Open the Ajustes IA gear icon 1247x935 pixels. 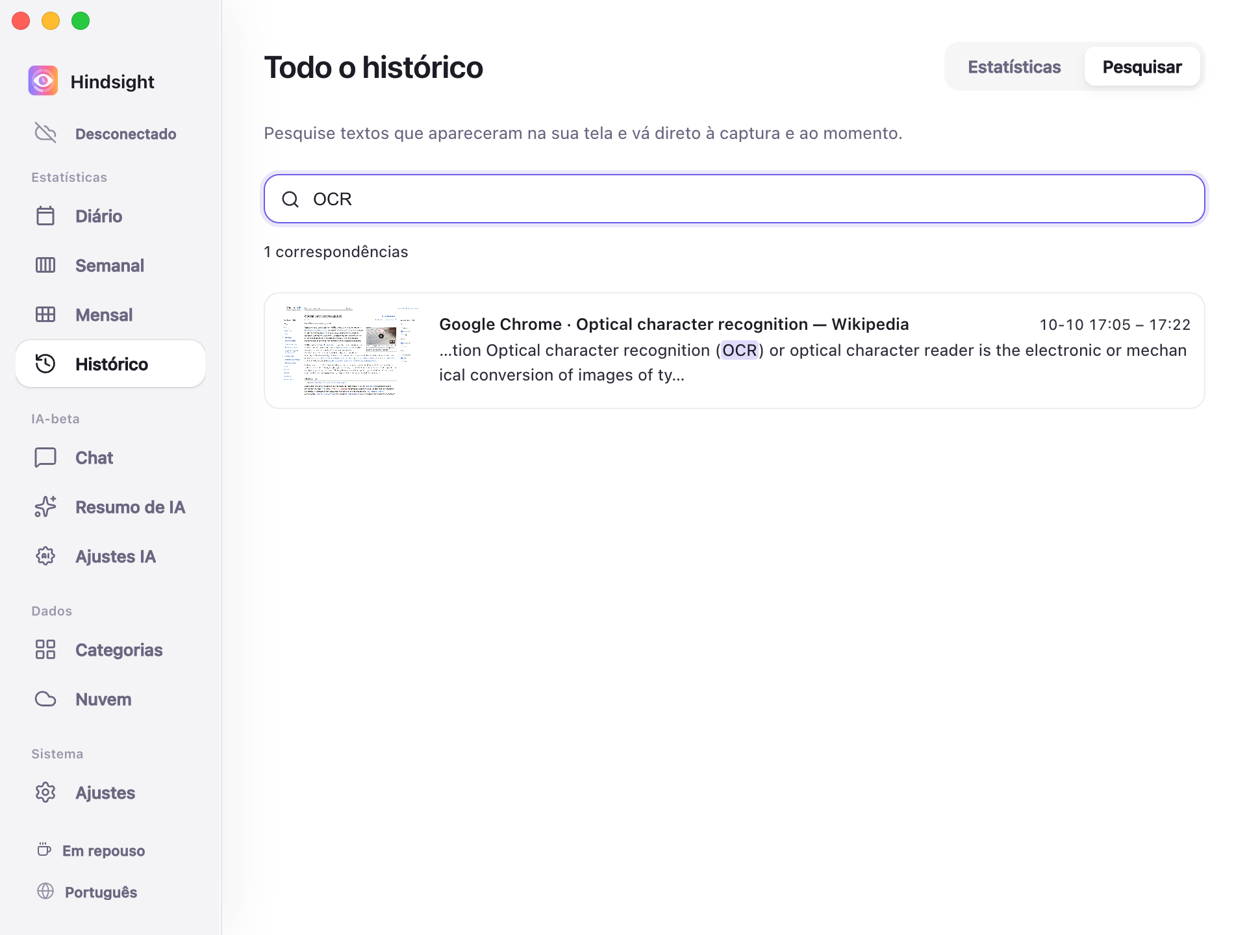(x=45, y=556)
